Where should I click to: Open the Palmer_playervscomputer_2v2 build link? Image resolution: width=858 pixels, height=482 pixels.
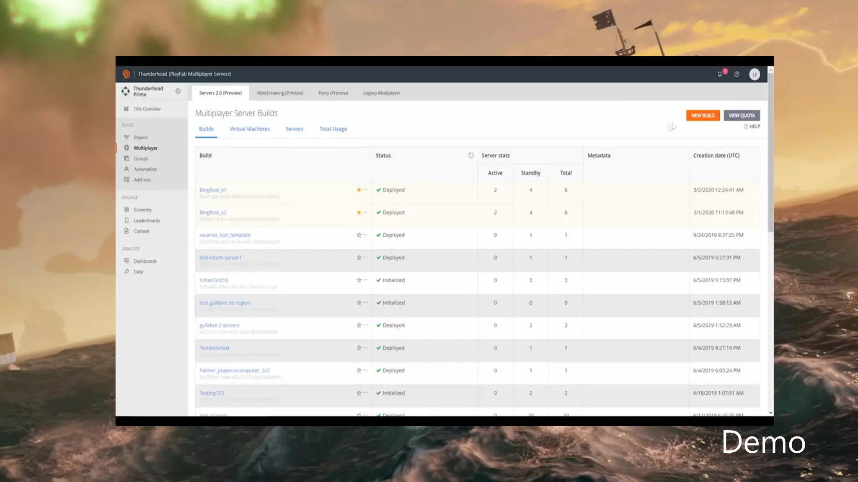click(x=234, y=370)
